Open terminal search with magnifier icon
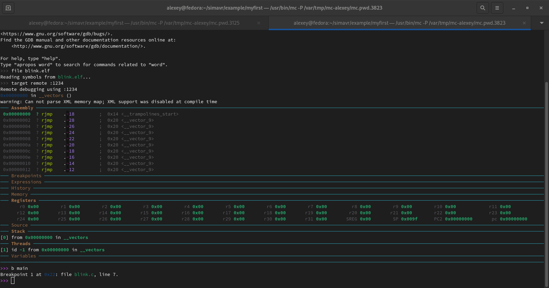The image size is (549, 288). pos(483,8)
